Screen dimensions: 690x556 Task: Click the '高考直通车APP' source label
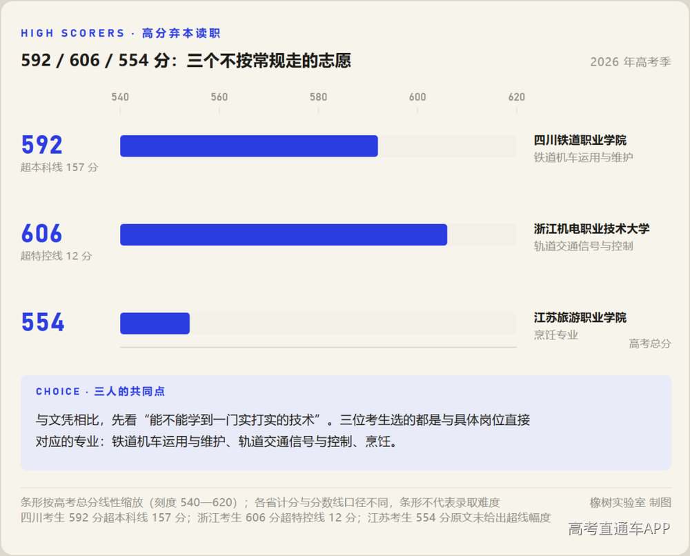click(619, 528)
